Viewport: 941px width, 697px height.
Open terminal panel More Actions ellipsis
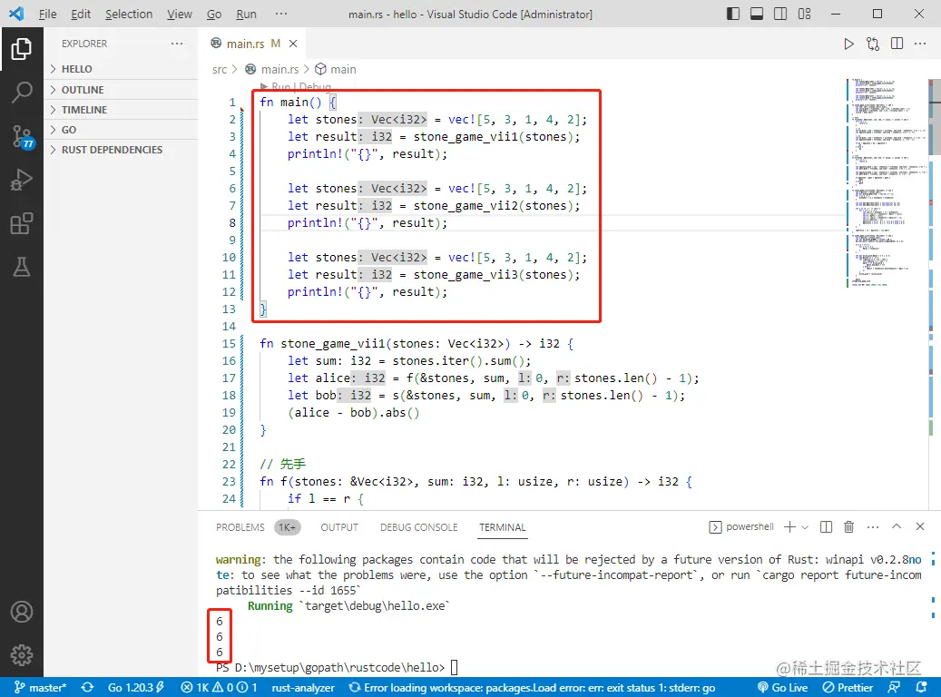(x=873, y=527)
